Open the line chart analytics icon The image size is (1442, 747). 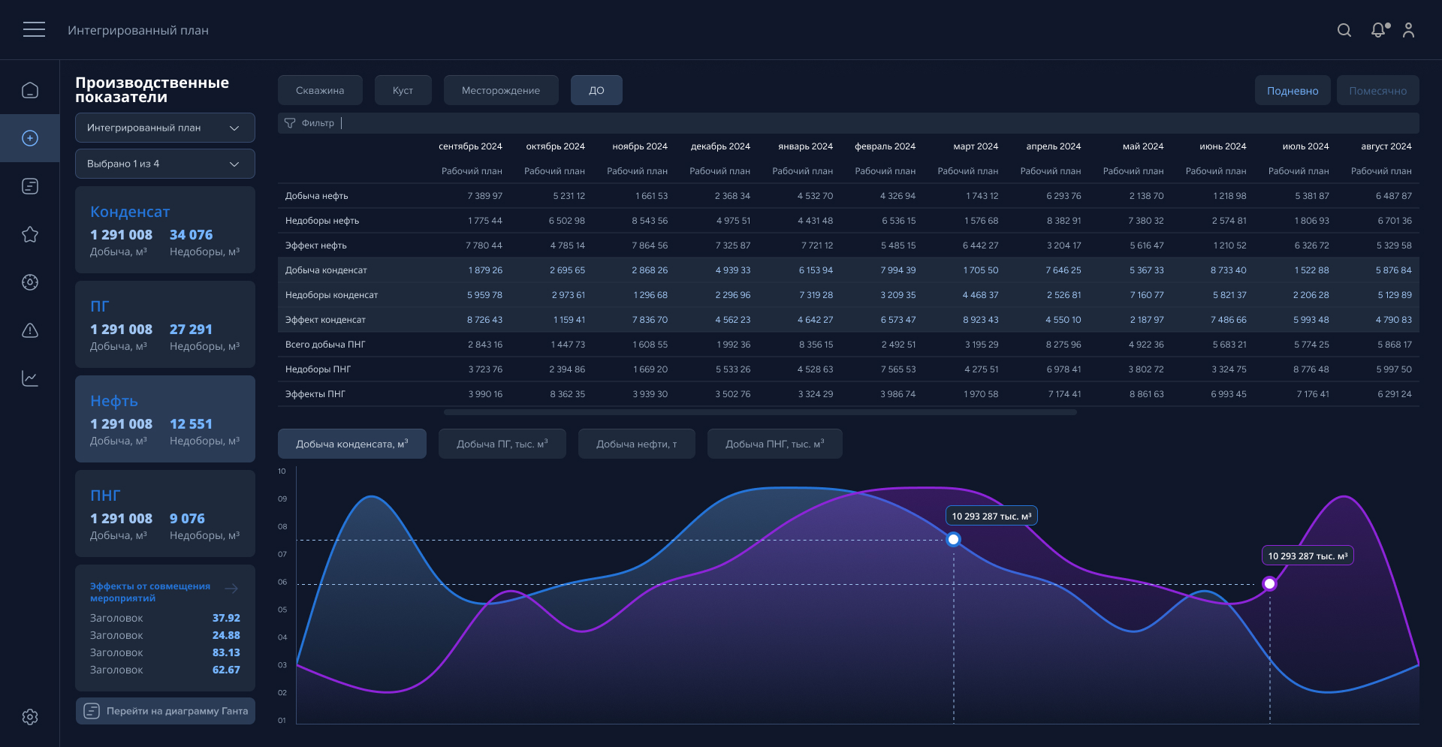coord(30,378)
